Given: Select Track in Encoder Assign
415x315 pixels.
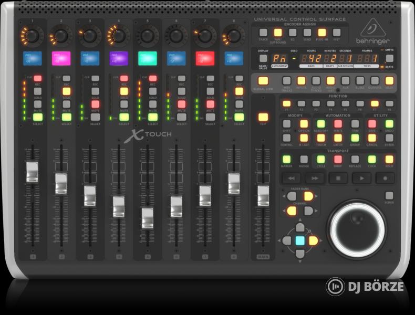Looking at the screenshot, I should pyautogui.click(x=263, y=33).
